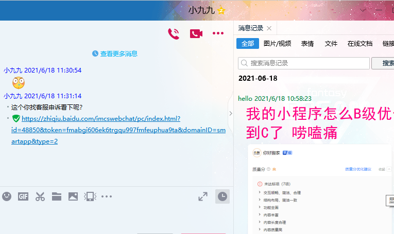
Task: Click the 搜索消息记录 search field
Action: pyautogui.click(x=304, y=63)
